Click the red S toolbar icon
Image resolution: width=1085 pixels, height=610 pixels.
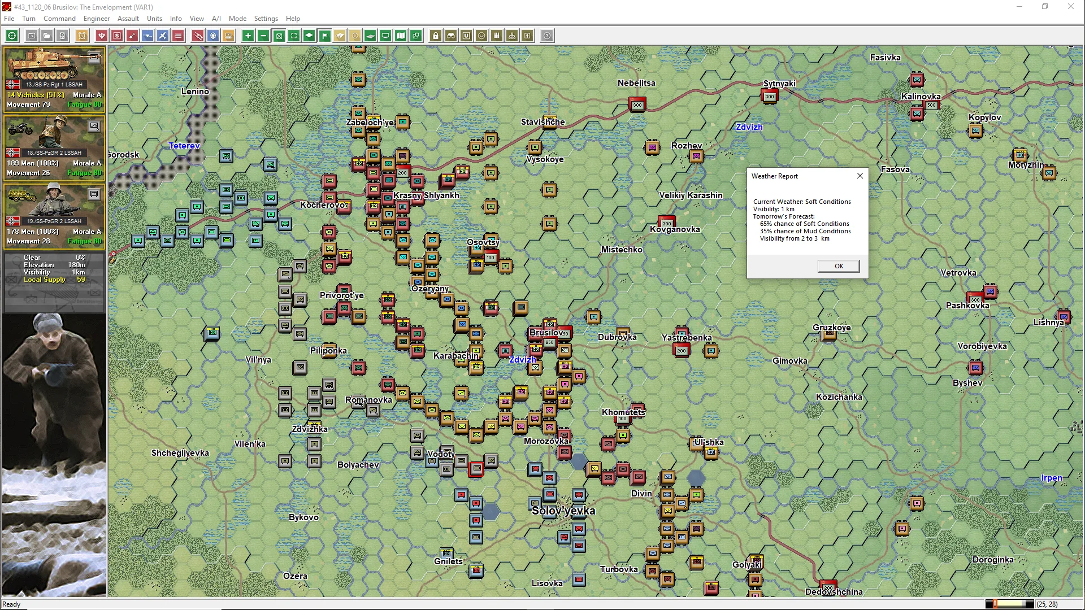click(x=117, y=36)
